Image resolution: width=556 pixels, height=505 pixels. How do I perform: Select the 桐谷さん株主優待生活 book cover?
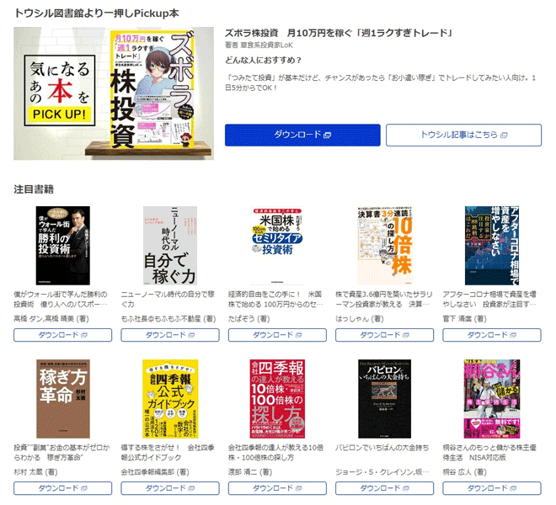(x=492, y=399)
